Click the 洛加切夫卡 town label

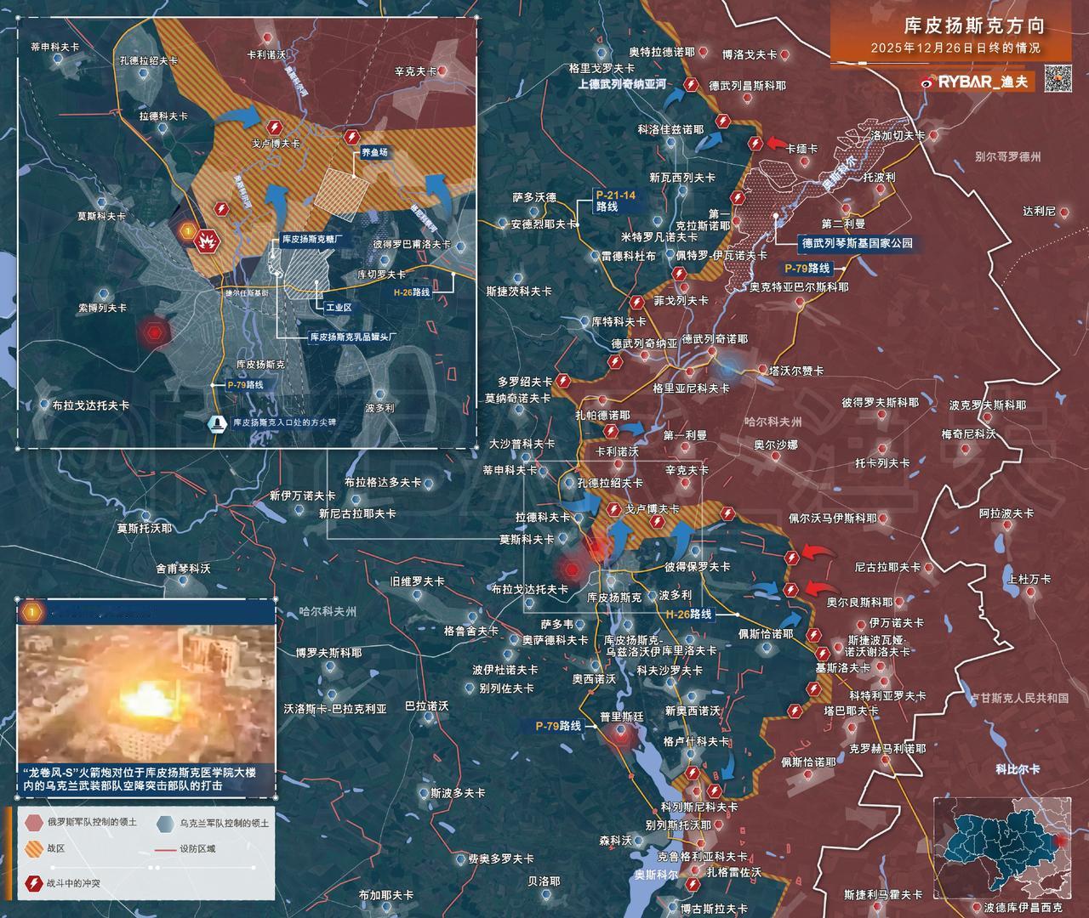click(897, 135)
